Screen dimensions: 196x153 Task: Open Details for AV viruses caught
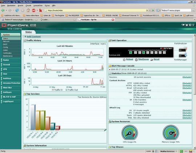[187, 110]
